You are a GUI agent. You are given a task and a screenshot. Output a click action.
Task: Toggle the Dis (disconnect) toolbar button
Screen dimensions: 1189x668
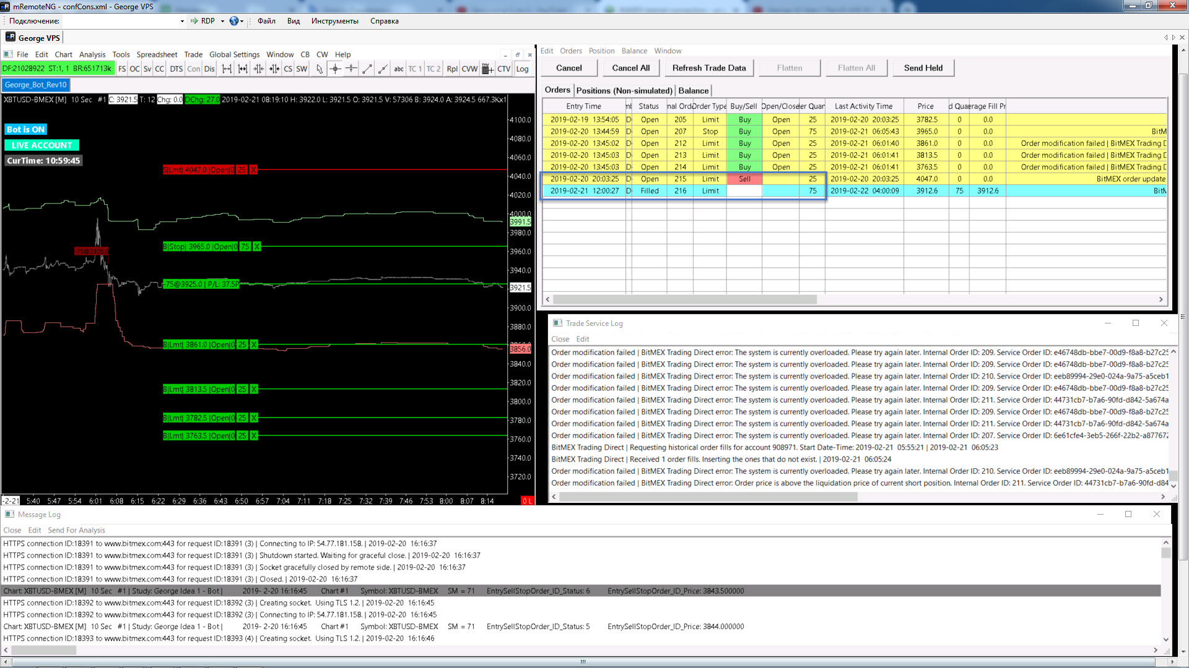tap(209, 69)
